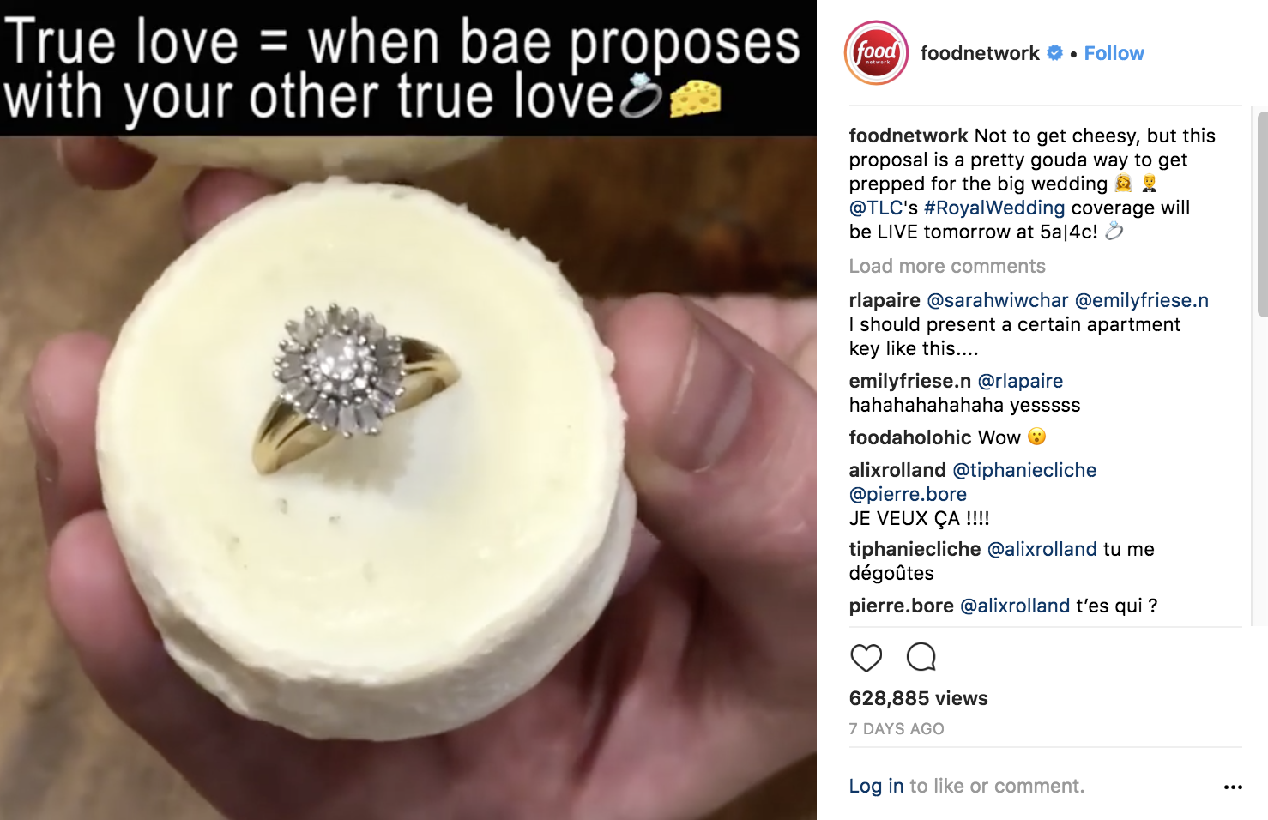Open the @pierre.bore mention link

coord(908,494)
